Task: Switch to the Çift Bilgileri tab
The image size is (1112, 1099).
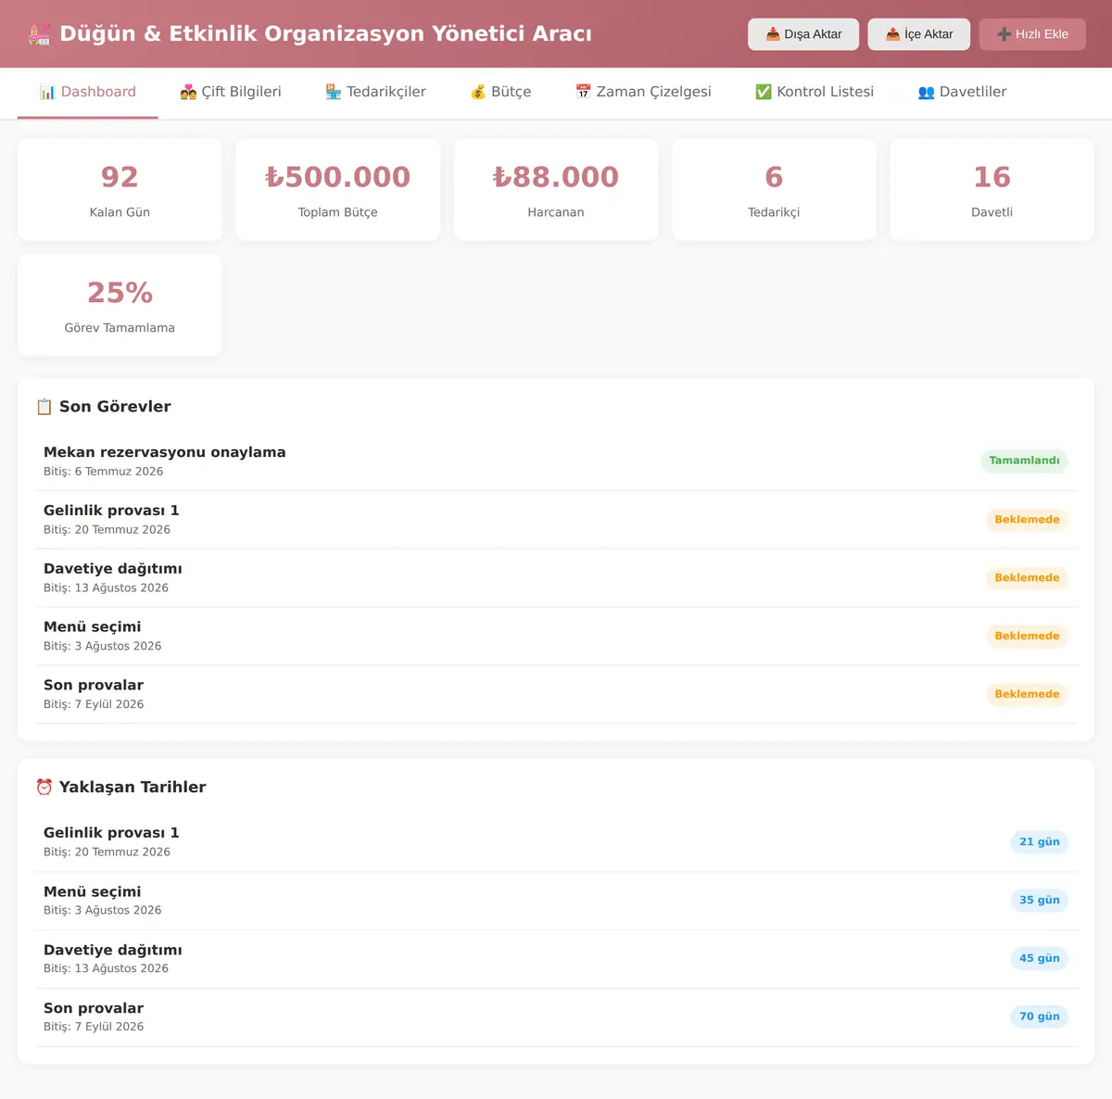Action: pyautogui.click(x=230, y=92)
